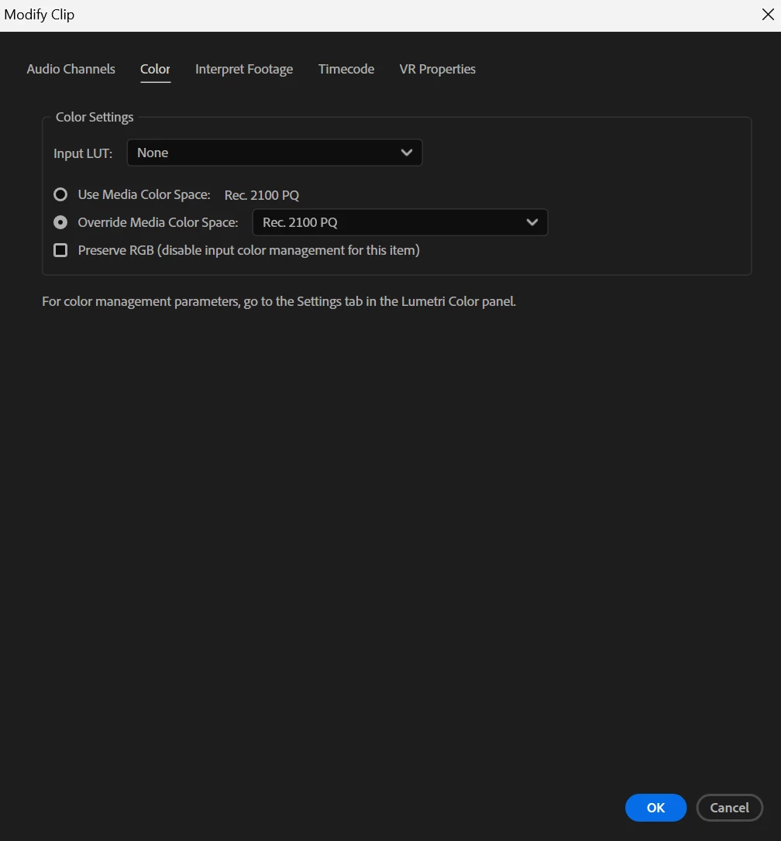The image size is (781, 841).
Task: Select Override Media Color Space radio button
Action: click(x=60, y=222)
